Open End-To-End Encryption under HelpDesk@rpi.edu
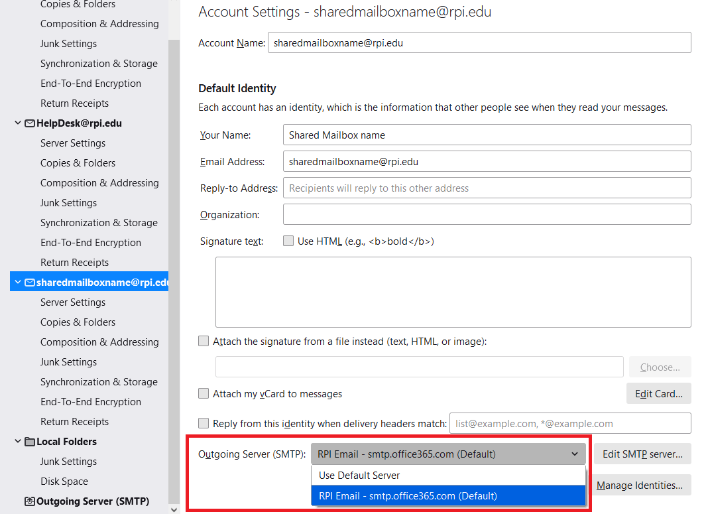 (x=91, y=242)
